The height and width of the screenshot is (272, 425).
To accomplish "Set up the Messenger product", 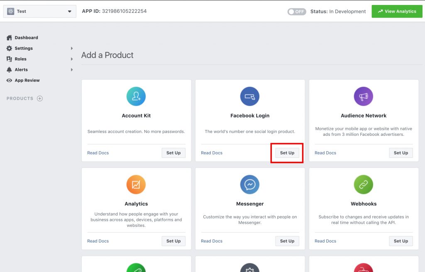I will tap(287, 241).
